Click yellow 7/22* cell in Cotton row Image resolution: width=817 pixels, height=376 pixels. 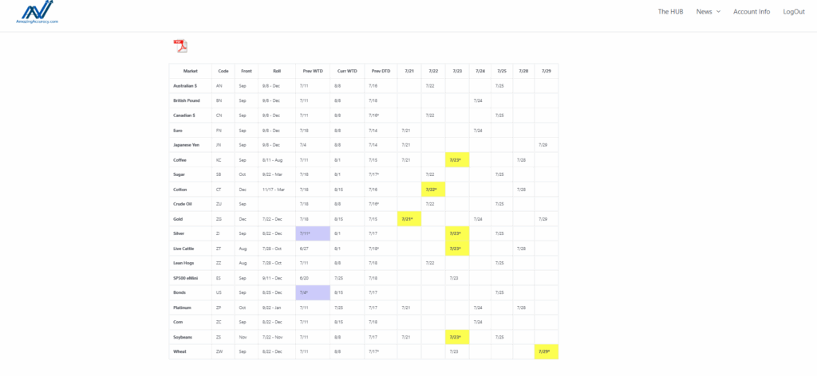click(x=432, y=190)
